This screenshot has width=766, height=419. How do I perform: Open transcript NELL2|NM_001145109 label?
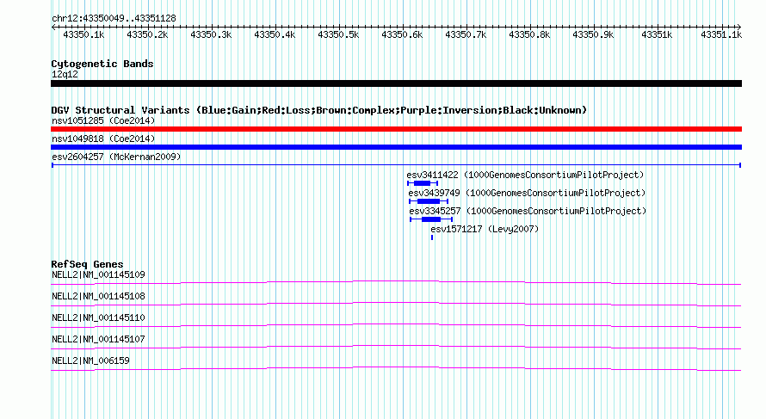[98, 275]
